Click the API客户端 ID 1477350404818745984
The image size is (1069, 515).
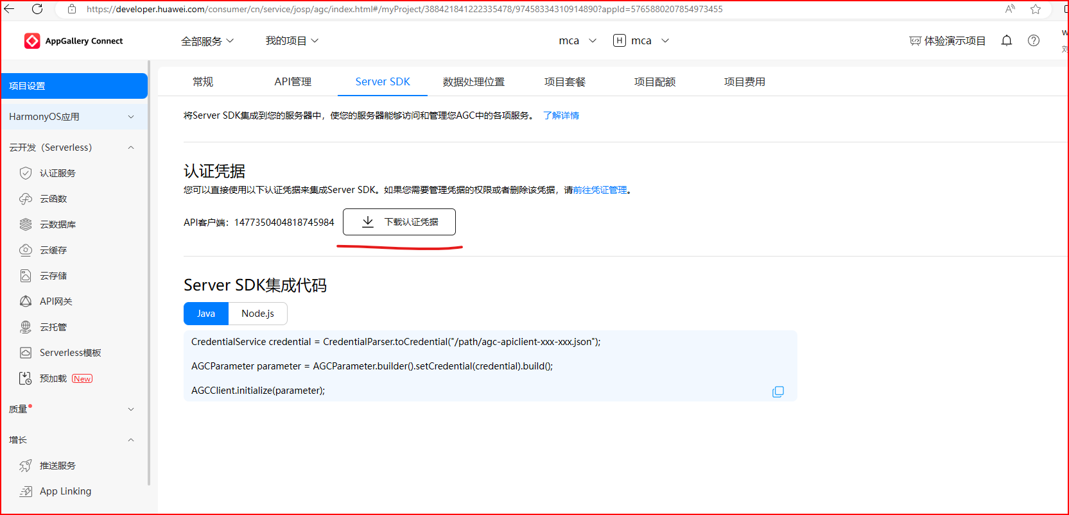[284, 223]
